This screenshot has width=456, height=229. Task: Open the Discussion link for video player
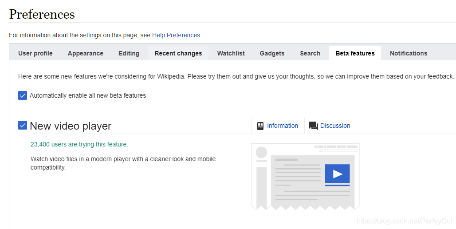point(335,126)
